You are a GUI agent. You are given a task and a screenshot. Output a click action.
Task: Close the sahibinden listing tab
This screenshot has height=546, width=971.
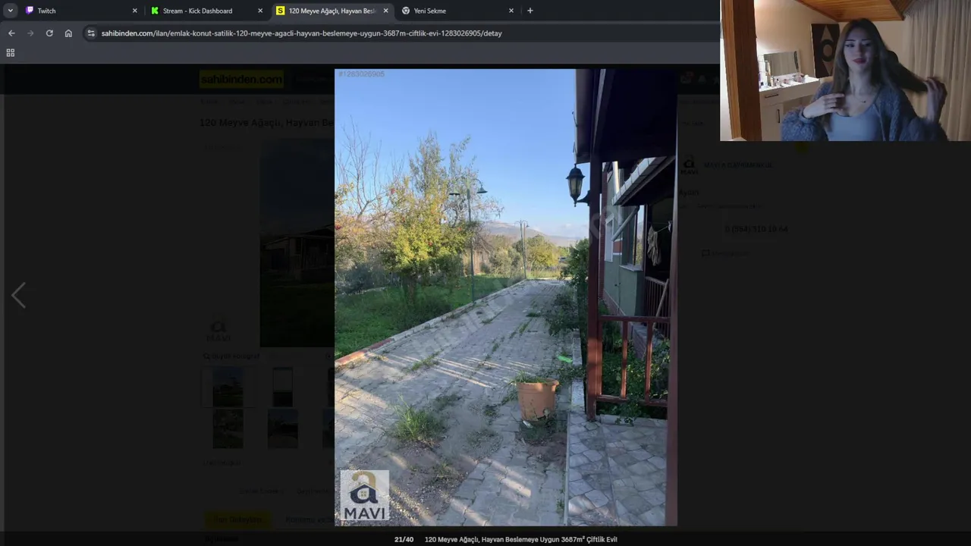point(385,11)
